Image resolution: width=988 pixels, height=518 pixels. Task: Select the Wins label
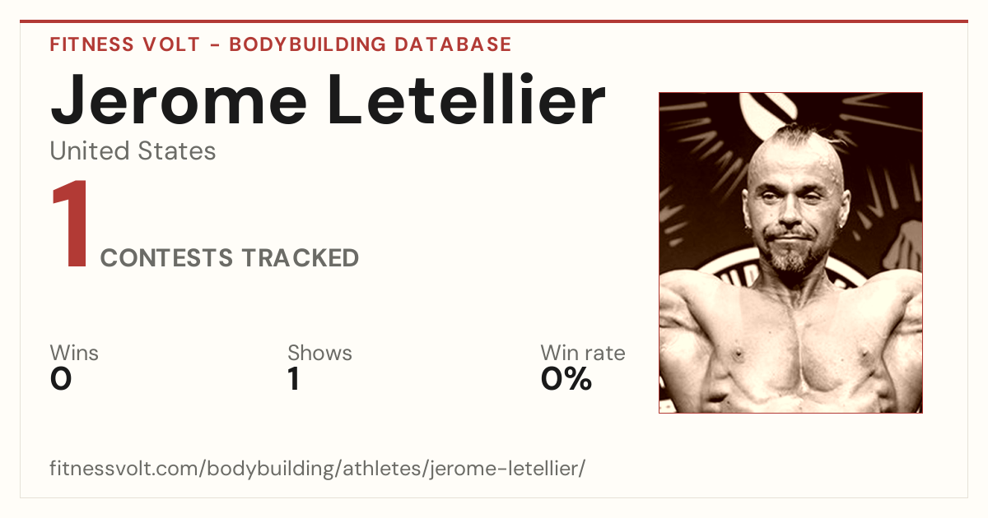[x=74, y=354]
